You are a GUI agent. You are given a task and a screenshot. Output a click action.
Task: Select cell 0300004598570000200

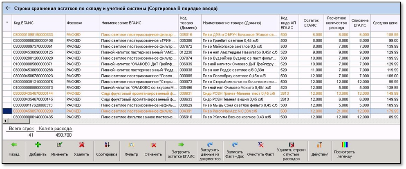pos(38,111)
